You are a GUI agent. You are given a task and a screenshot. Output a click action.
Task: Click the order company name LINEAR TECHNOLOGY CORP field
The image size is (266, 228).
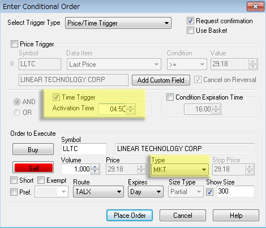[185, 149]
